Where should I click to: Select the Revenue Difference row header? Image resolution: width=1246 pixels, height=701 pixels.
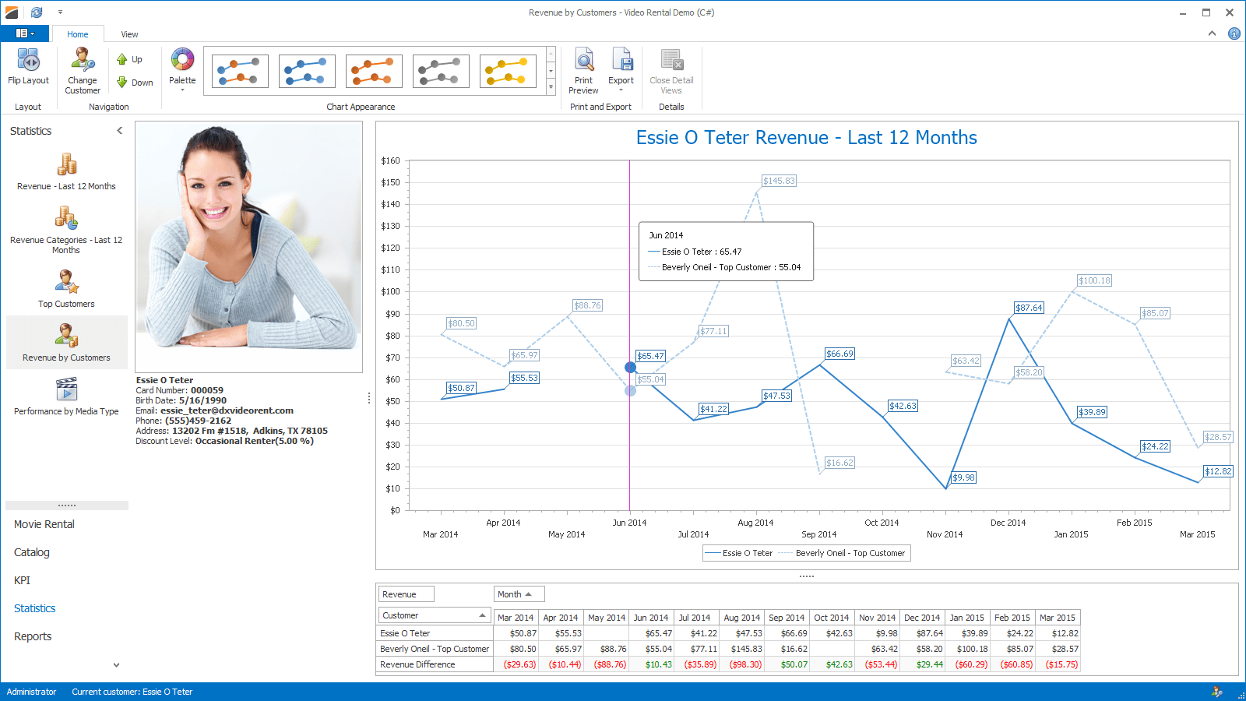coord(435,664)
